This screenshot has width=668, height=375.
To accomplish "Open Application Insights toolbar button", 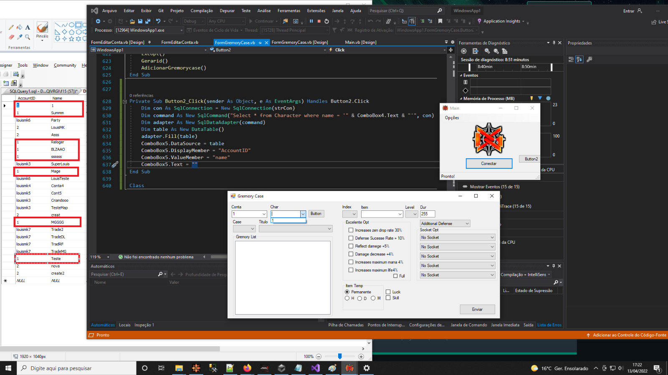I will click(501, 21).
